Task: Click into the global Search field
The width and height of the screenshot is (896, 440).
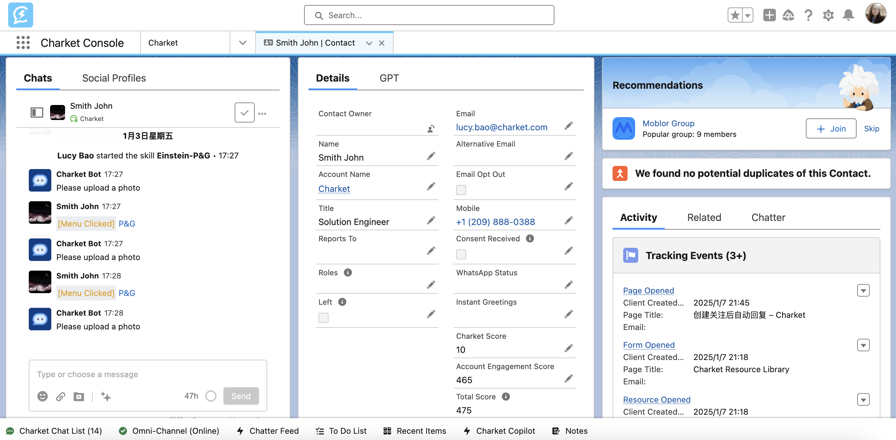Action: [x=429, y=15]
